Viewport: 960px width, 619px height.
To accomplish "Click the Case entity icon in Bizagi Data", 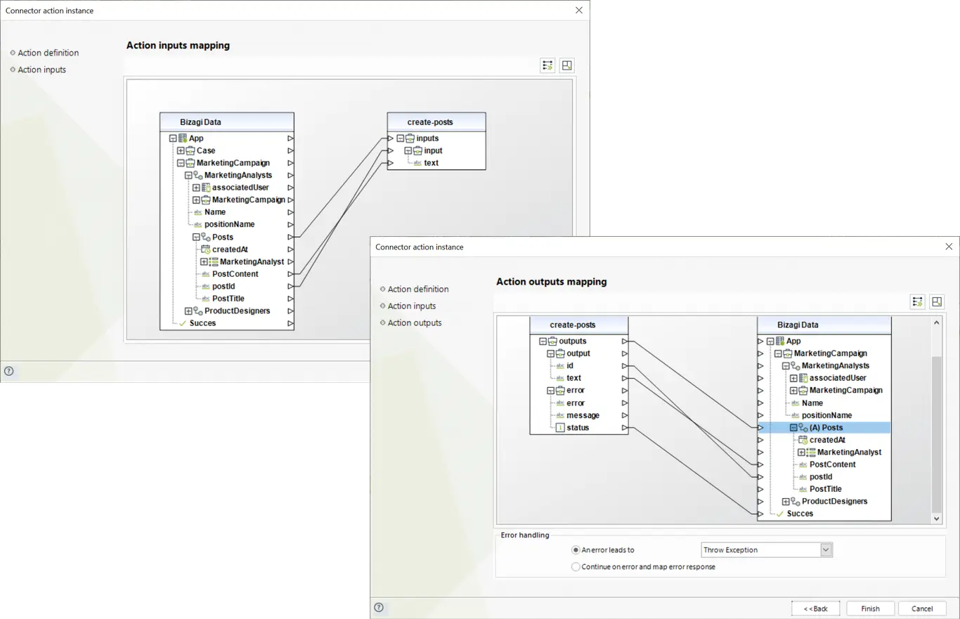I will [190, 150].
